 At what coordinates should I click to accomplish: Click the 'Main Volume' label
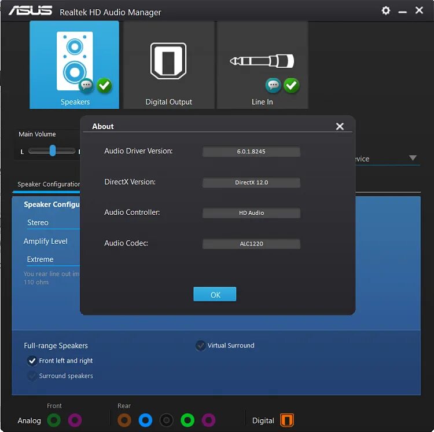pyautogui.click(x=37, y=134)
